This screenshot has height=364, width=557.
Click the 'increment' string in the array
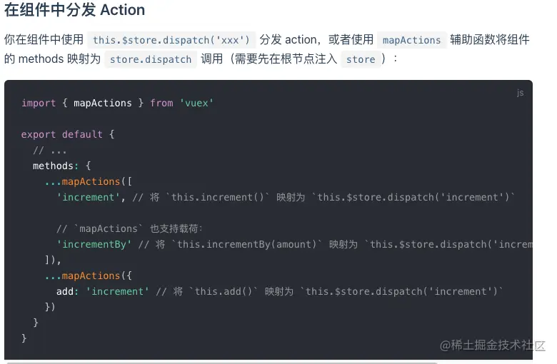(89, 197)
